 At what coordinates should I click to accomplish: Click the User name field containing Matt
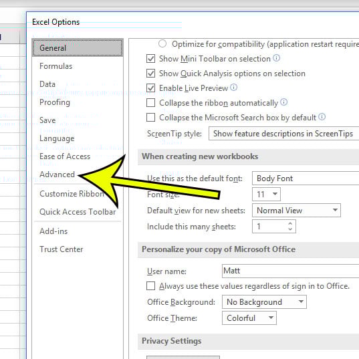click(290, 271)
